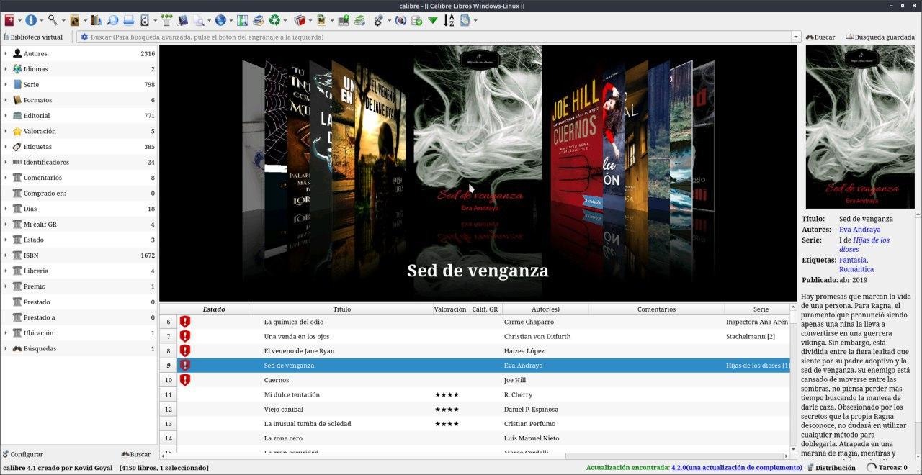Expand the Etiquetas tree node
Viewport: 922px width, 475px height.
[6, 147]
